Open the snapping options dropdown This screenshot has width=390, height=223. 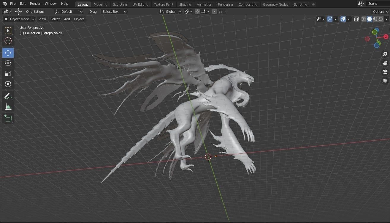coord(205,12)
